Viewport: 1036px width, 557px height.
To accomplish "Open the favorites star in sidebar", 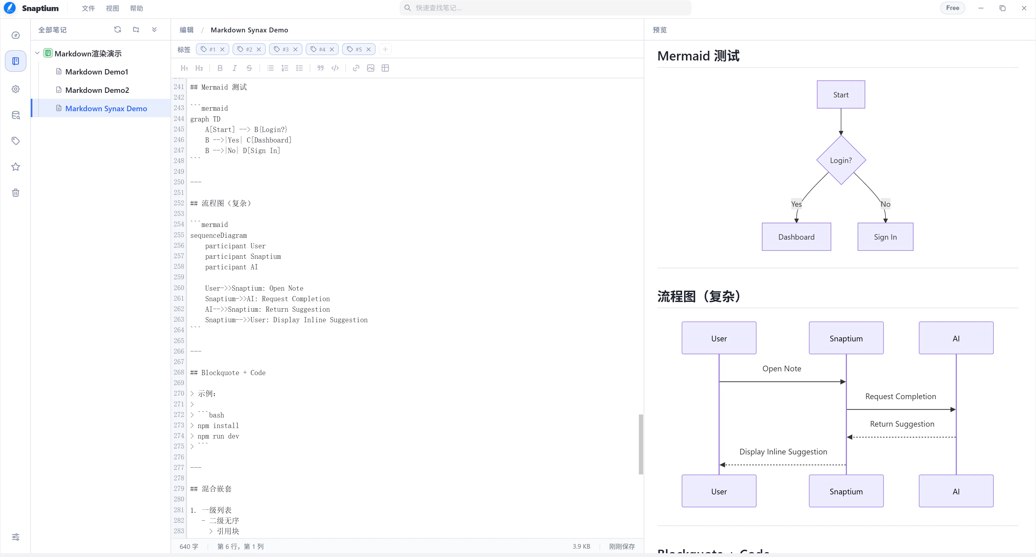I will click(16, 167).
